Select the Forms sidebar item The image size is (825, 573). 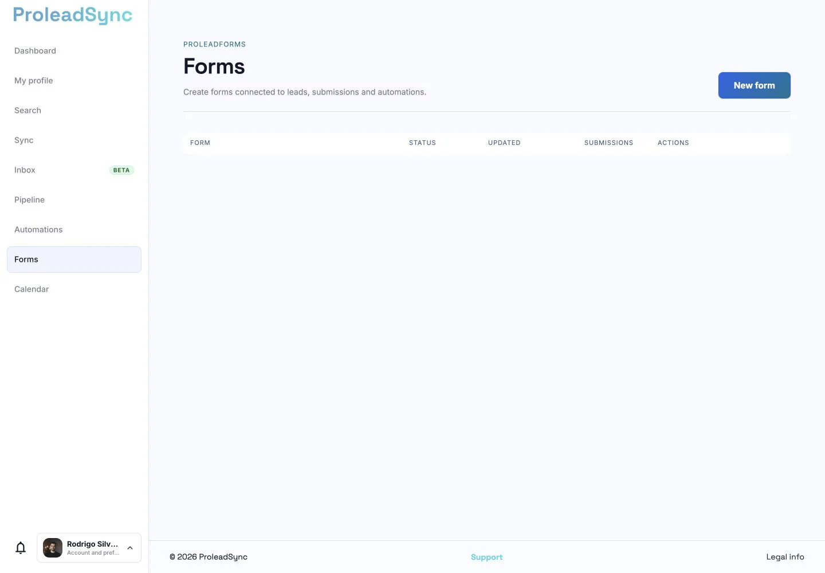coord(74,260)
